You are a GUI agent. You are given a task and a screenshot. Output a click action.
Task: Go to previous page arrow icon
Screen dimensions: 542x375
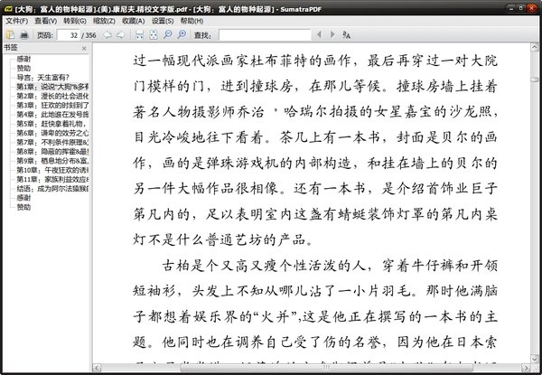(x=107, y=34)
